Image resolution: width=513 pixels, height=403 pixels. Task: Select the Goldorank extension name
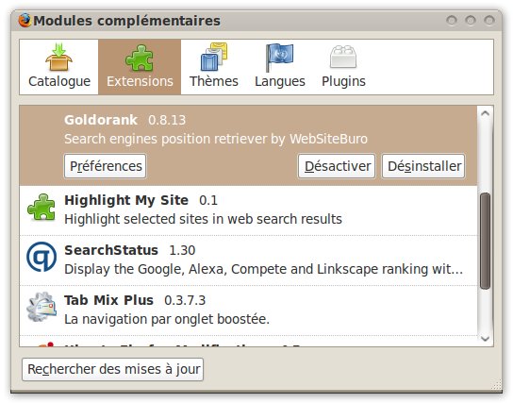[x=101, y=120]
